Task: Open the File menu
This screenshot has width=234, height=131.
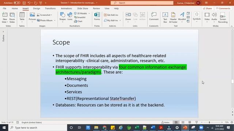Action: pos(4,8)
